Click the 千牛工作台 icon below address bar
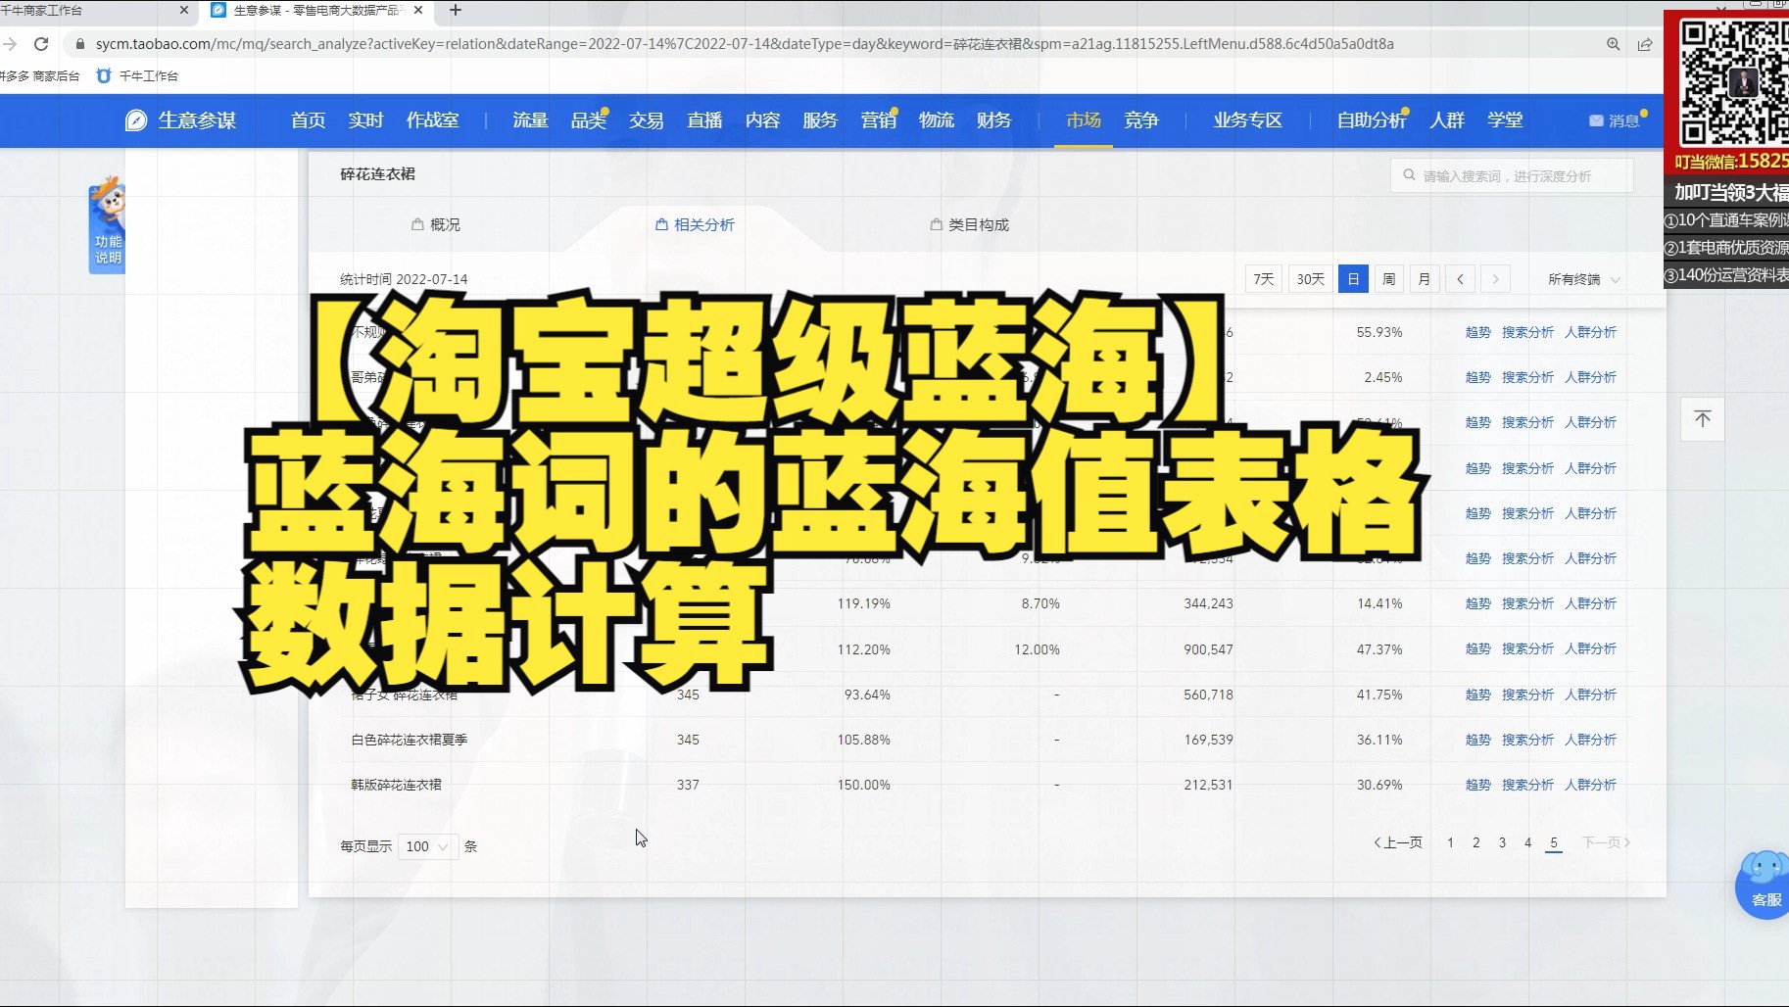 point(104,75)
